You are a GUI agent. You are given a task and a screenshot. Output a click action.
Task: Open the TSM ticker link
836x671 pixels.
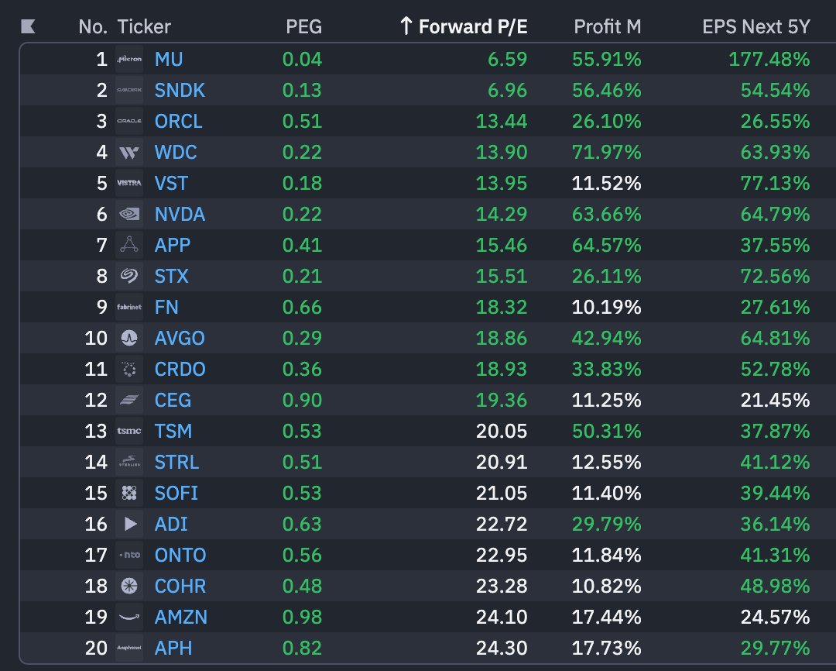[x=173, y=431]
